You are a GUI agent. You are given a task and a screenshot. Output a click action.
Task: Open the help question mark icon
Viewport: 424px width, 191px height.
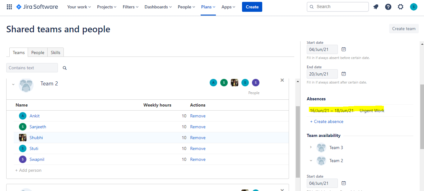388,7
